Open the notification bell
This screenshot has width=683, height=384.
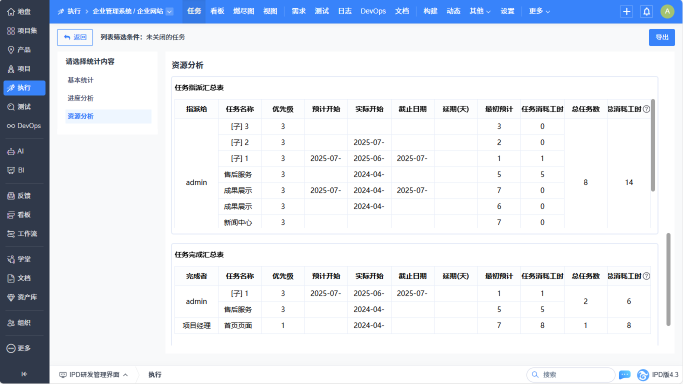pos(646,11)
